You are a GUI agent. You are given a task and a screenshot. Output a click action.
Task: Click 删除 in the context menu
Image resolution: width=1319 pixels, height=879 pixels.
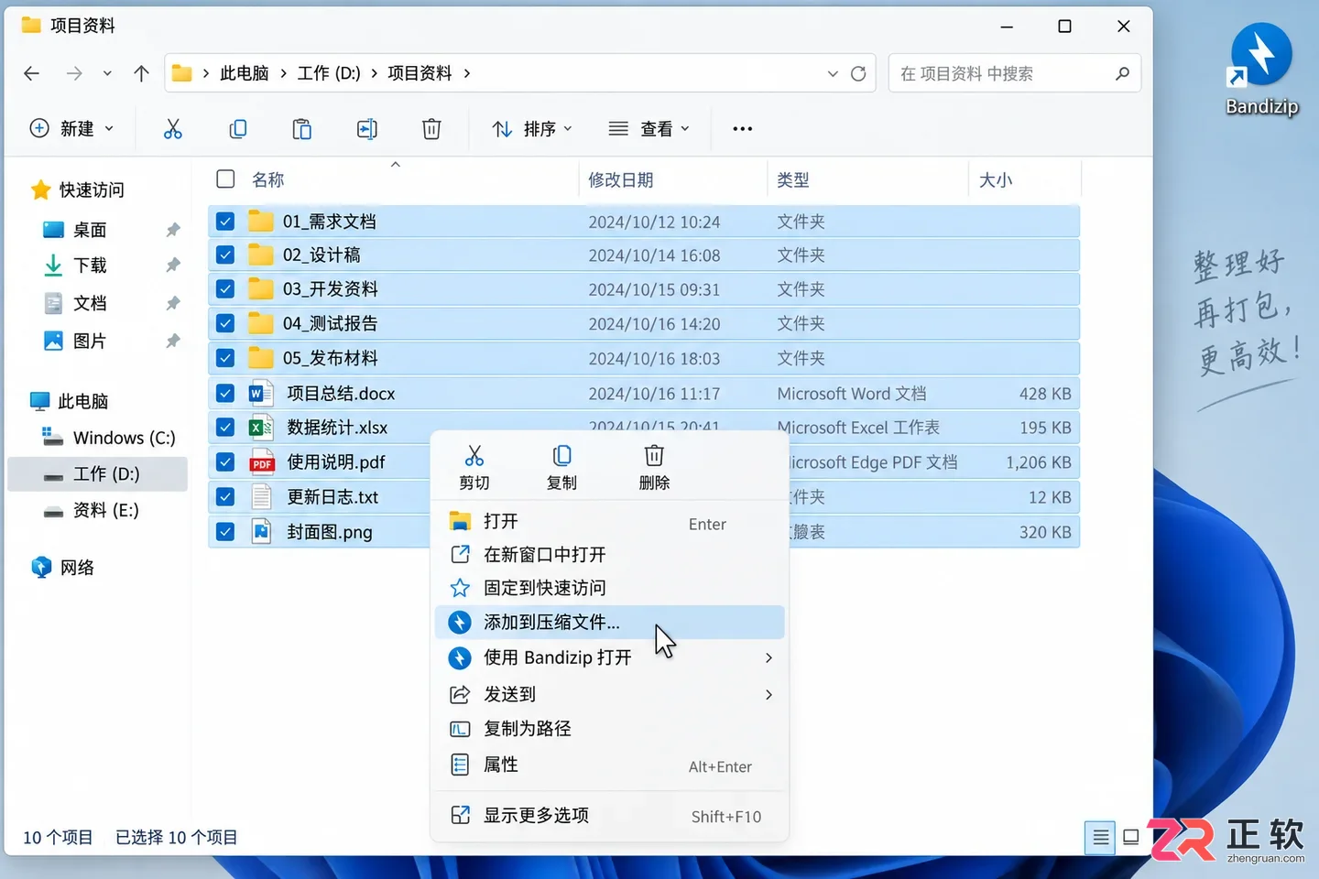coord(654,468)
